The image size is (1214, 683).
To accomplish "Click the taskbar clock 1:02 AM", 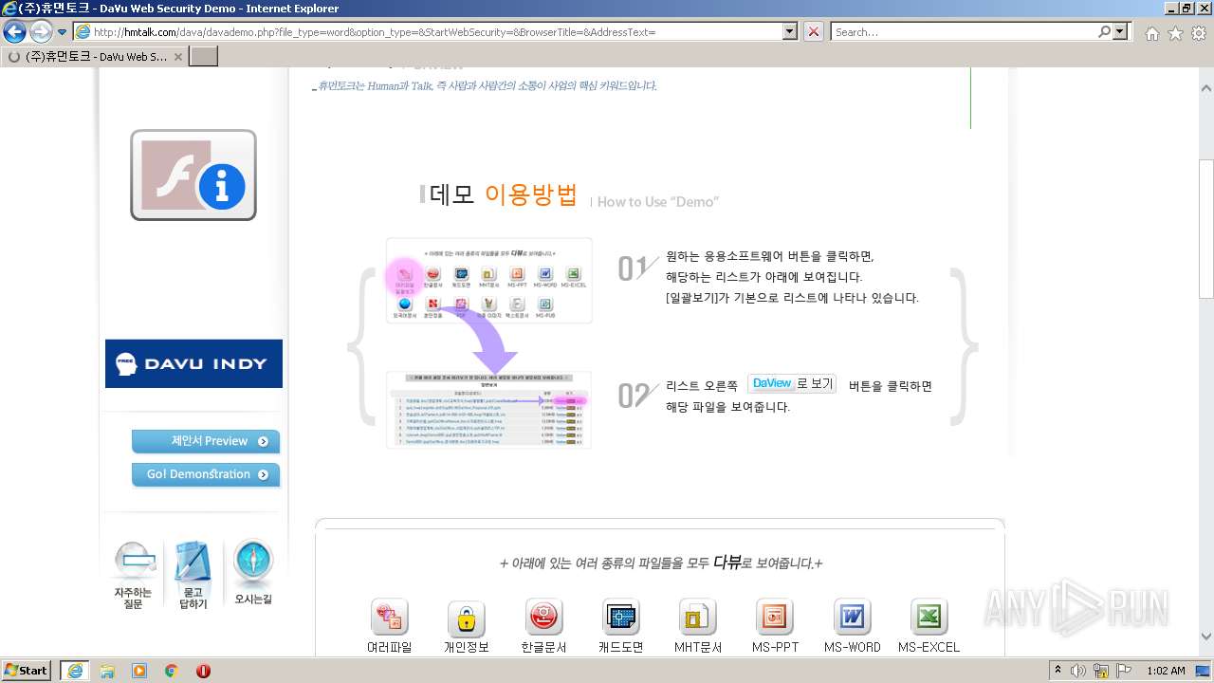I will click(x=1166, y=671).
